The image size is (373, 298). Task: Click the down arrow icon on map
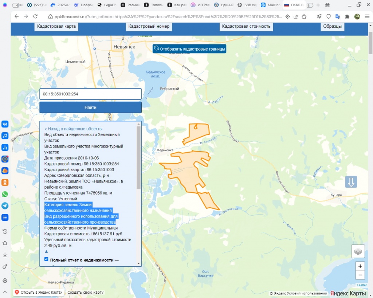[351, 182]
